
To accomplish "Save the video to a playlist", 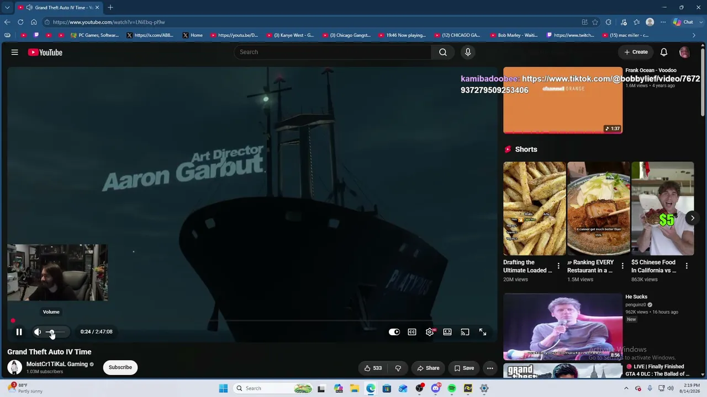I will pyautogui.click(x=464, y=368).
